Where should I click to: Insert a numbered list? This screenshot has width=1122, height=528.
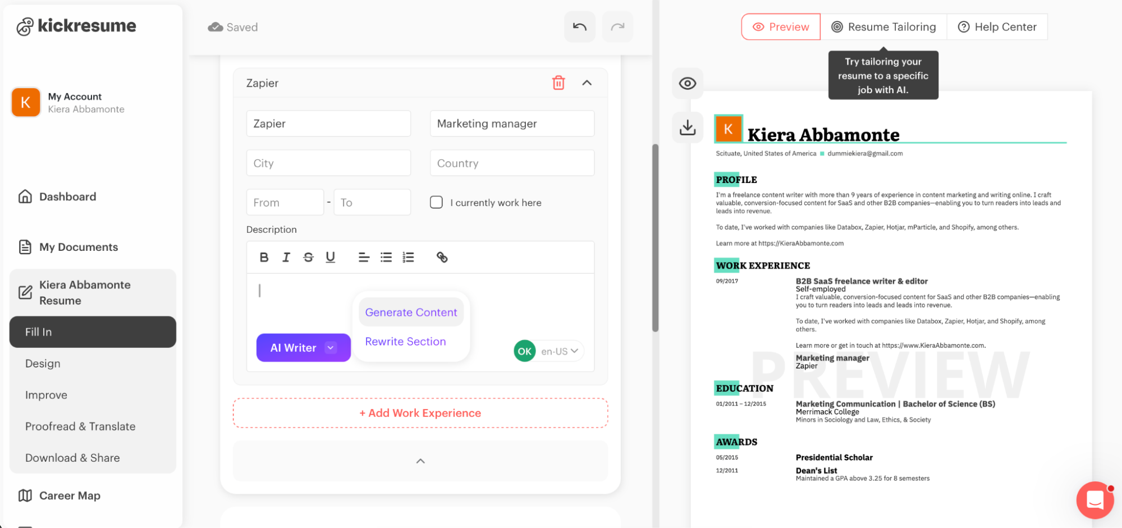click(408, 257)
